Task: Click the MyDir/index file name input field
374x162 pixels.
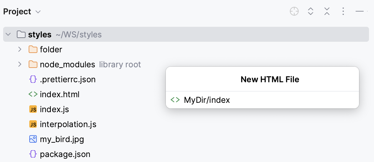Action: click(268, 100)
